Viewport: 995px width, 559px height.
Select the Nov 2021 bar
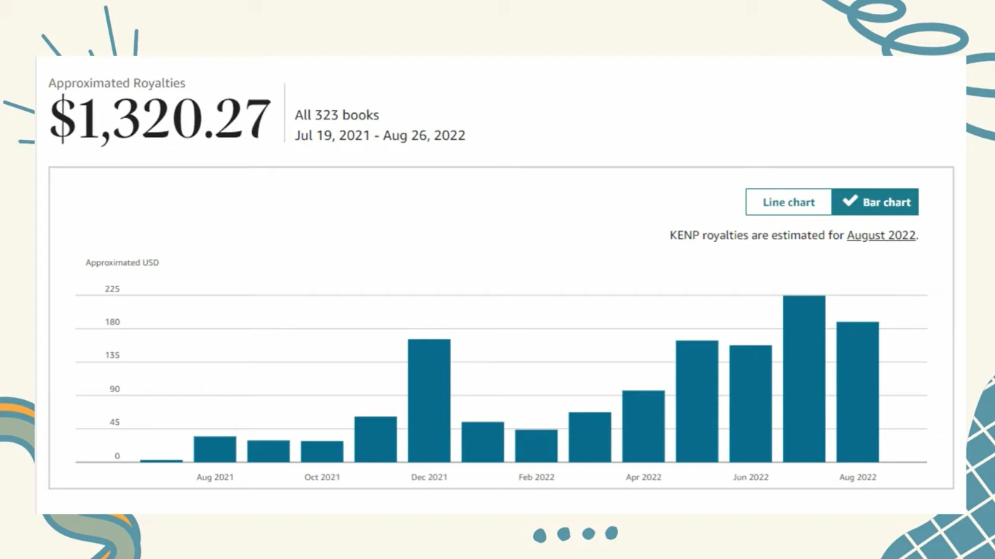pos(375,439)
